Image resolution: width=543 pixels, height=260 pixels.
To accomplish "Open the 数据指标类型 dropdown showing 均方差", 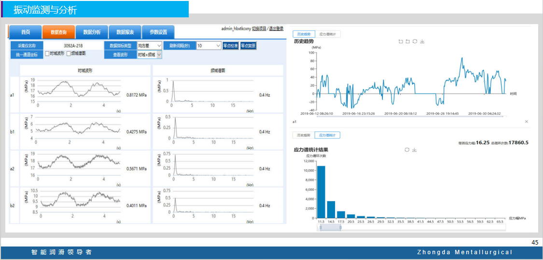I will pos(149,46).
